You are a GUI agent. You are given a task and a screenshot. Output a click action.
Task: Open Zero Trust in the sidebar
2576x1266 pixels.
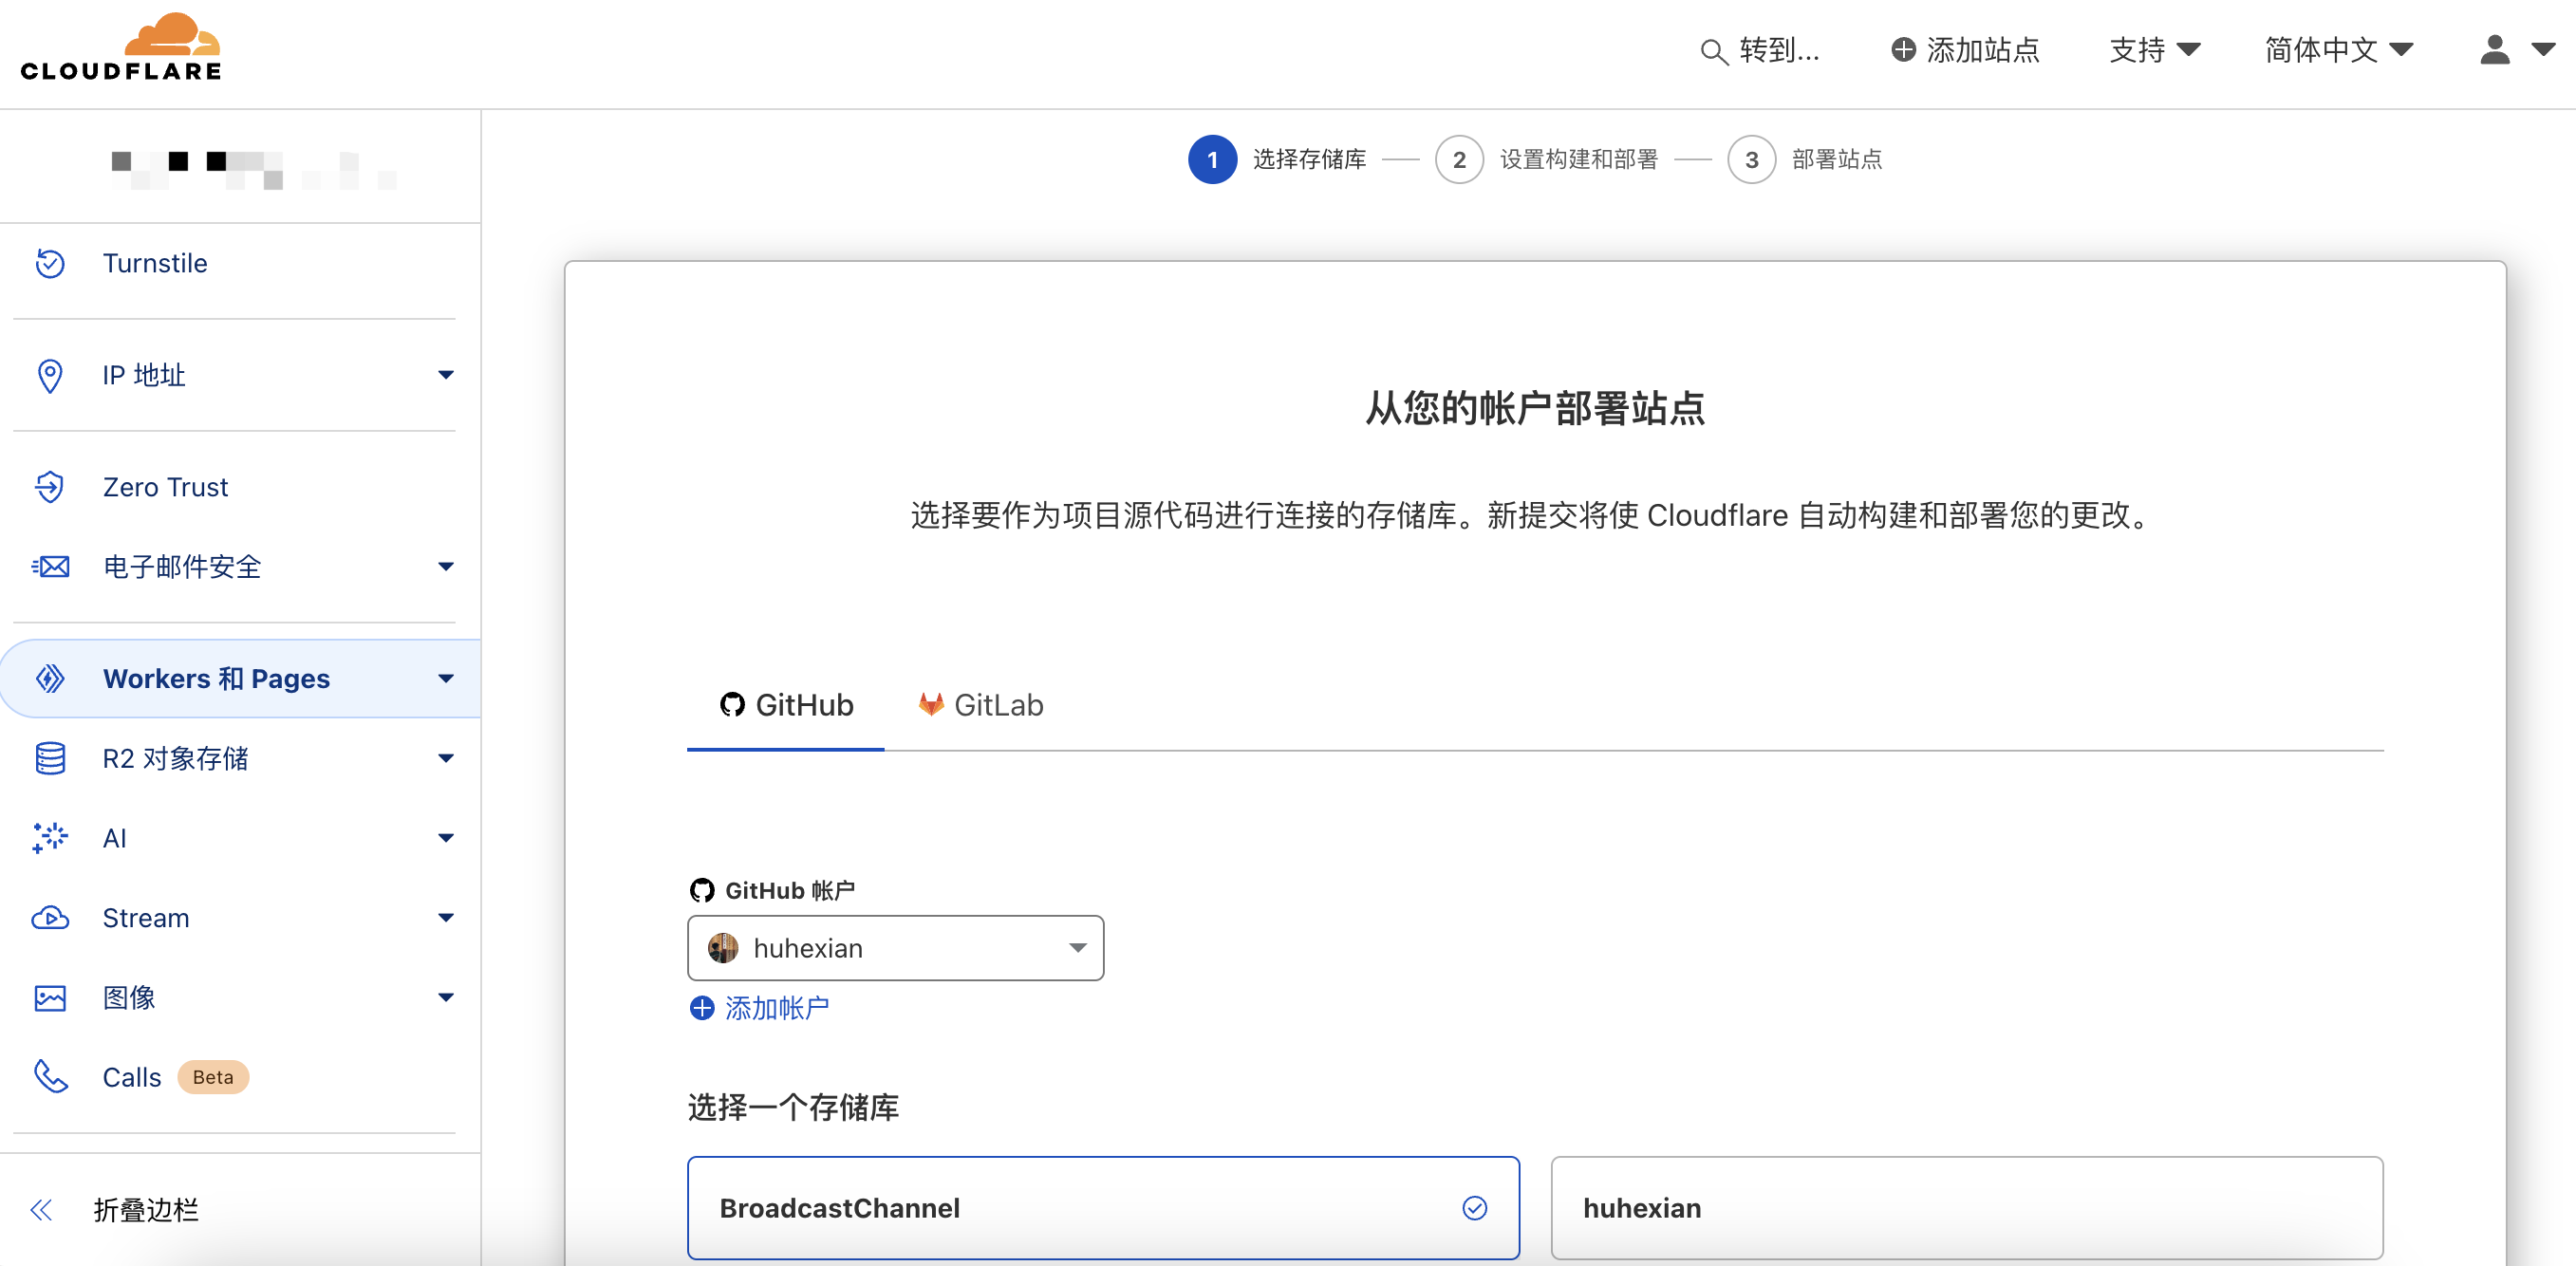click(165, 487)
